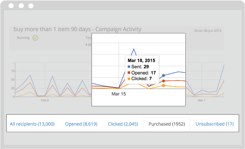
Task: Click the 'Feb 8' axis label
Action: tap(45, 100)
